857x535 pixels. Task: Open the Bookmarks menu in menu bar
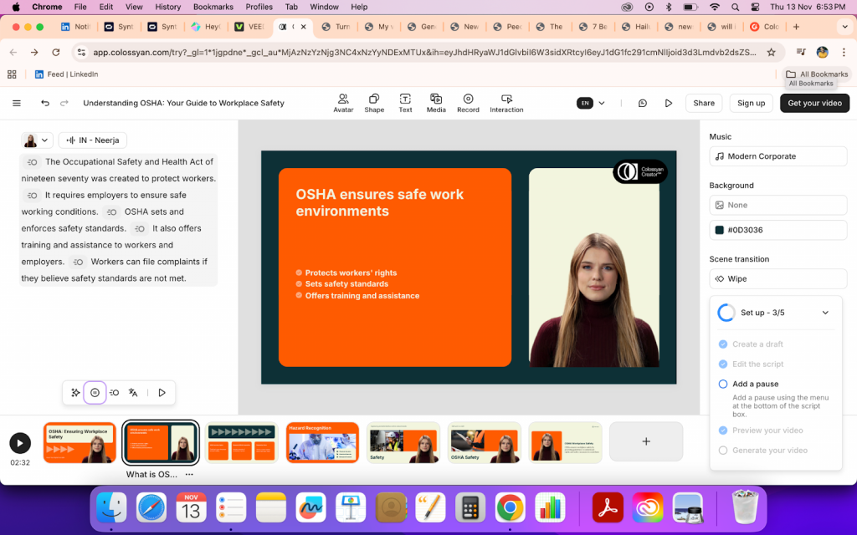213,7
